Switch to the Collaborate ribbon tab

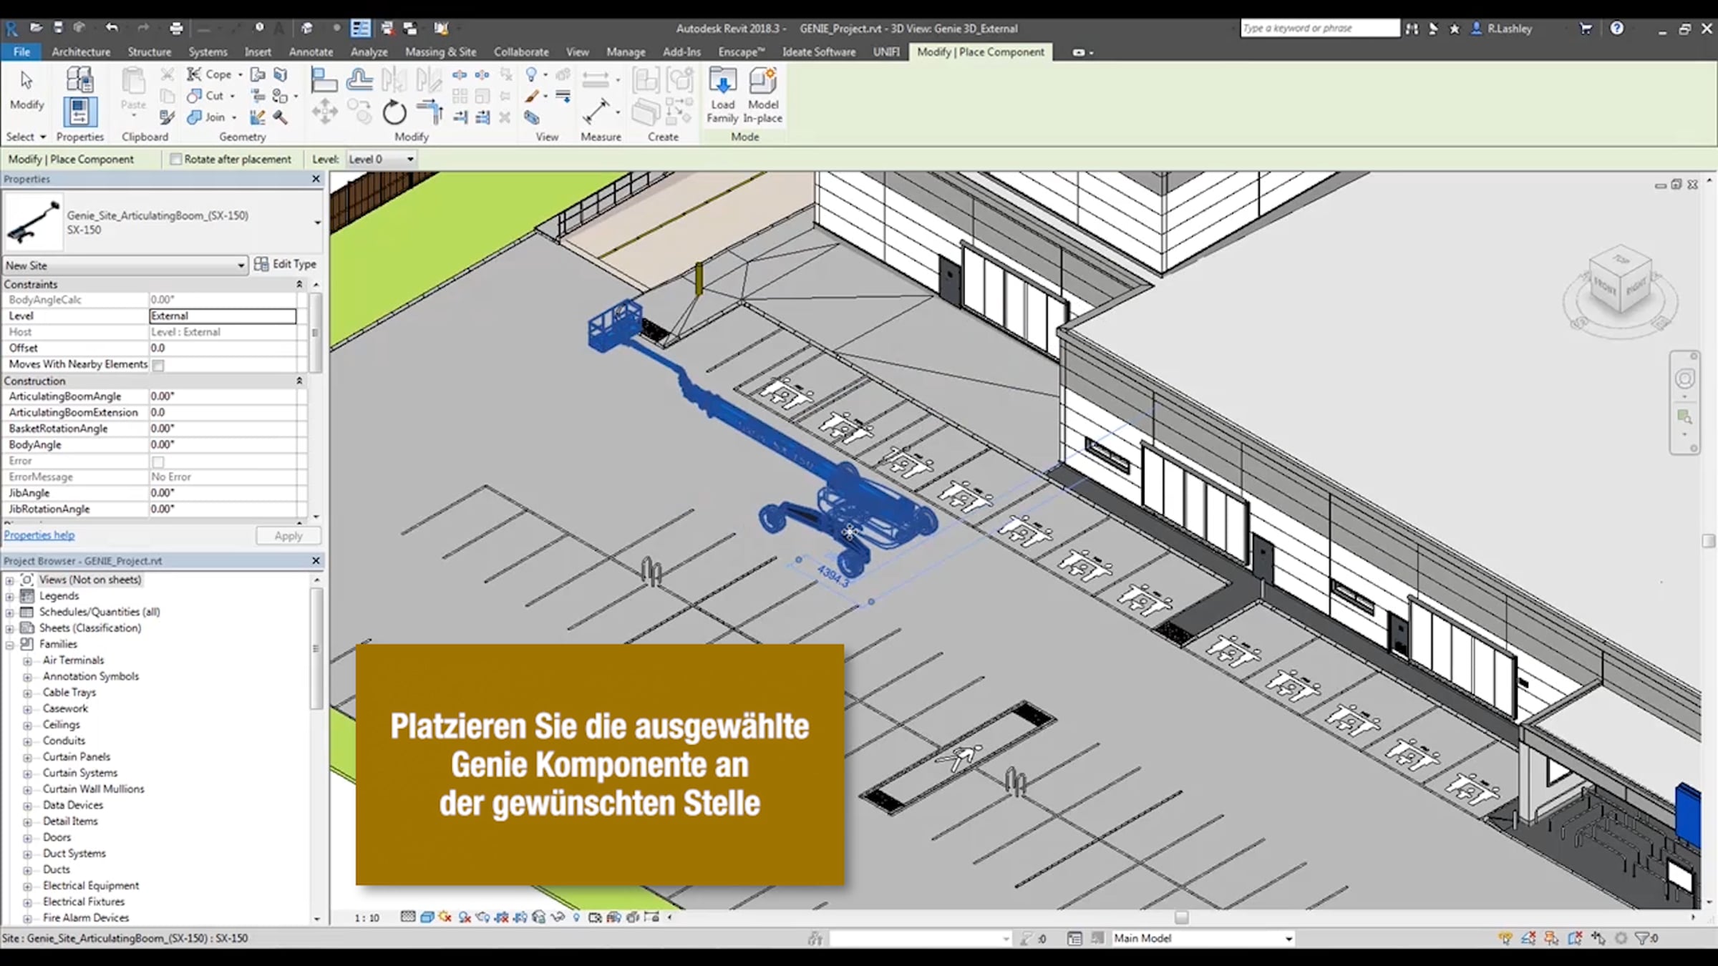point(521,52)
